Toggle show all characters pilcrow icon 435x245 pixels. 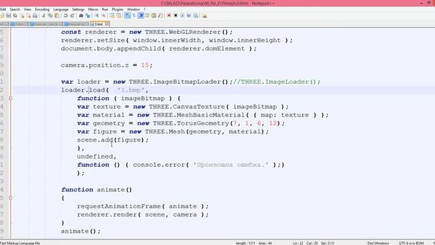[x=134, y=16]
